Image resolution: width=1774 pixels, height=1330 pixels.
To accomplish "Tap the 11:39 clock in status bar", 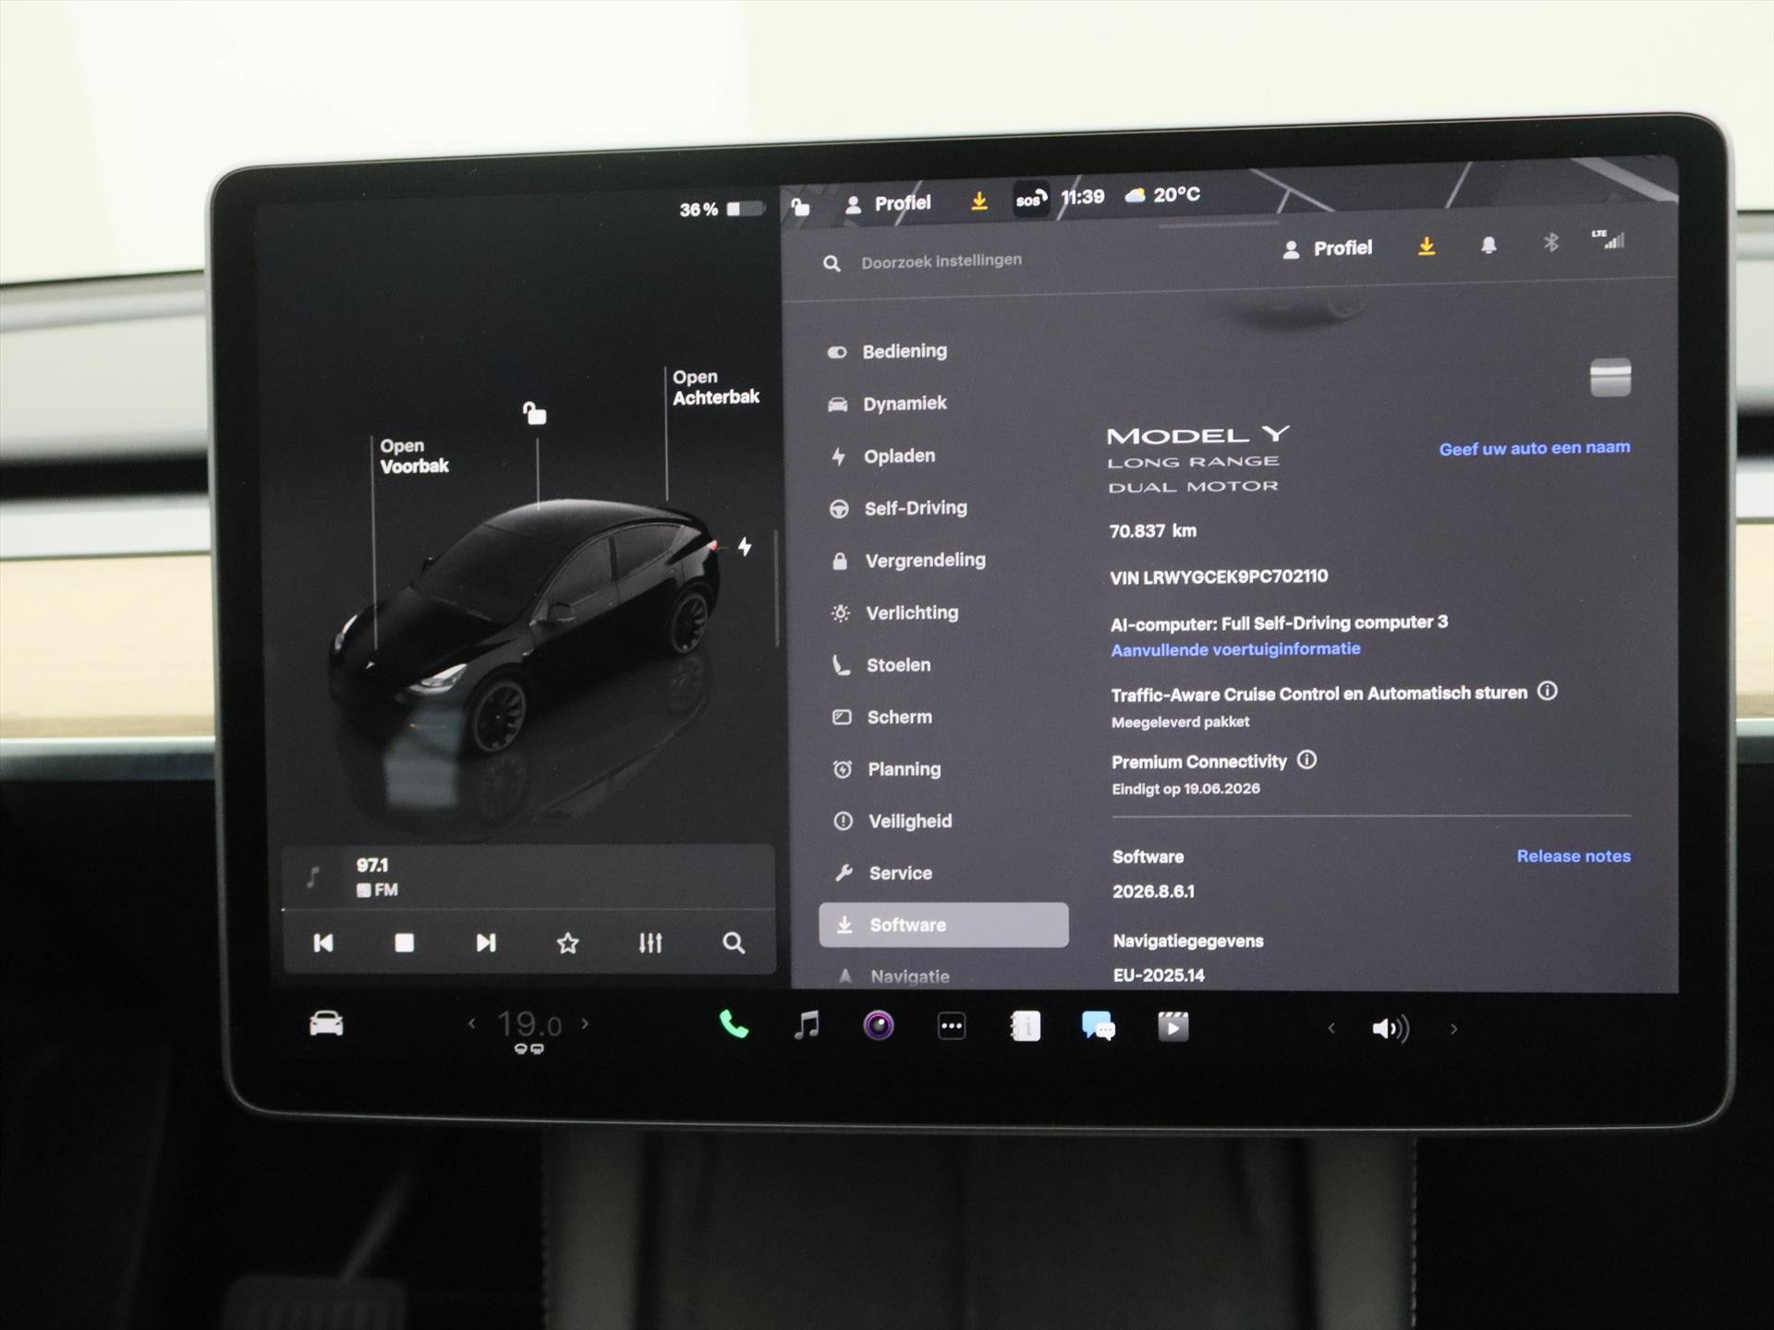I will point(1083,197).
